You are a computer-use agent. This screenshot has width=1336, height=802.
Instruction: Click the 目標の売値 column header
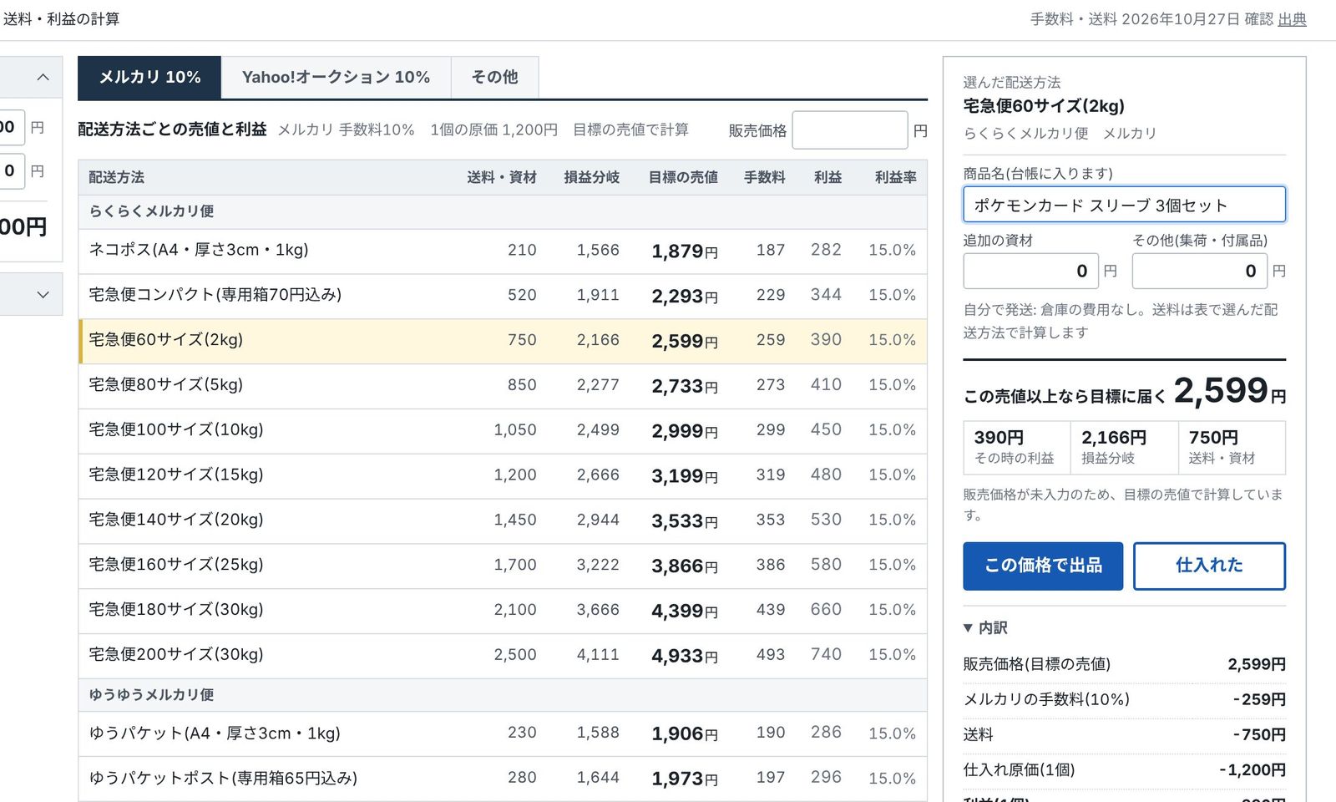pos(683,177)
